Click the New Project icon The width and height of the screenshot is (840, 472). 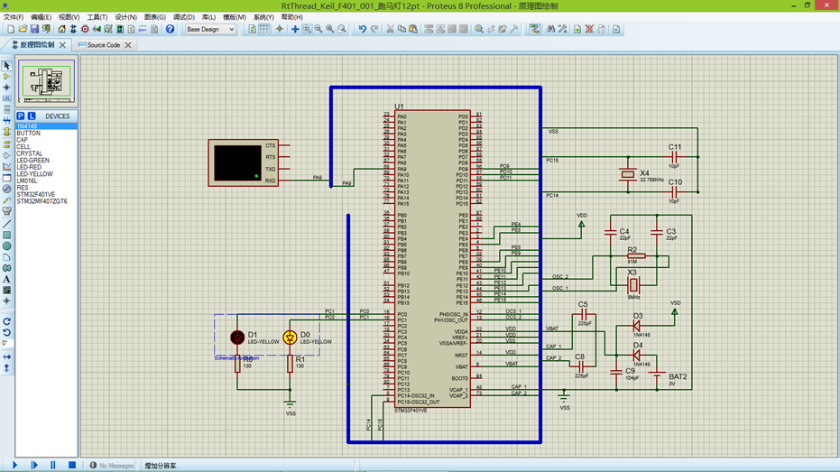(11, 29)
